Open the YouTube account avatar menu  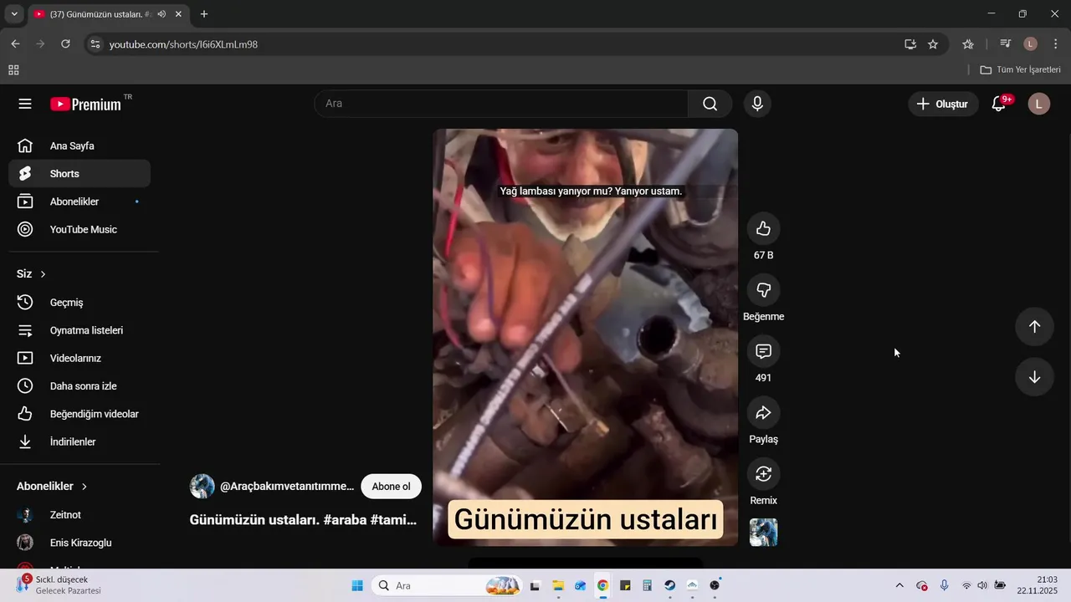(1038, 104)
